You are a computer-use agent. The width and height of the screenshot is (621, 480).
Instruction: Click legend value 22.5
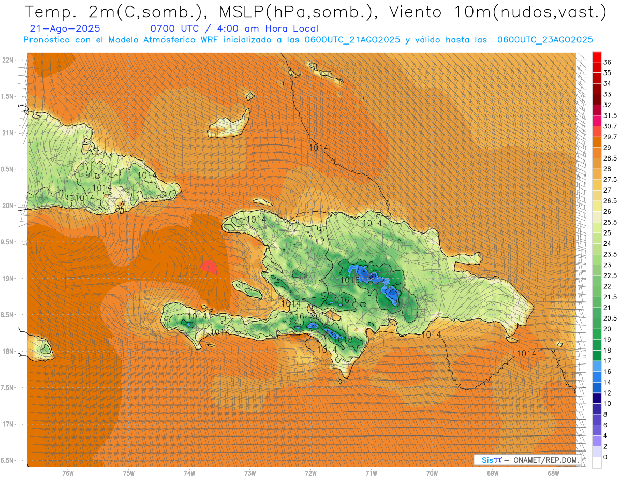tap(610, 275)
